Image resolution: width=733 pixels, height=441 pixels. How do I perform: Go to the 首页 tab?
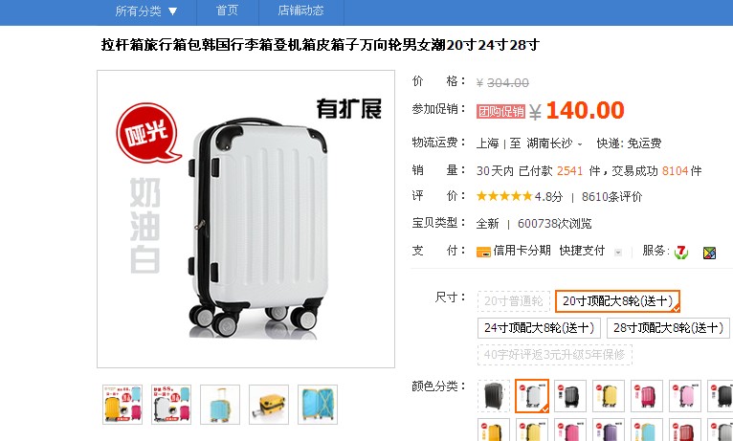click(227, 11)
